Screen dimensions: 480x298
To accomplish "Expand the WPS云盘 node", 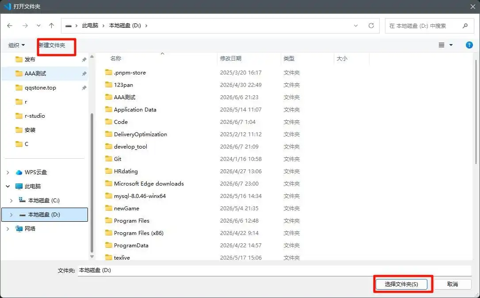I will click(x=8, y=172).
